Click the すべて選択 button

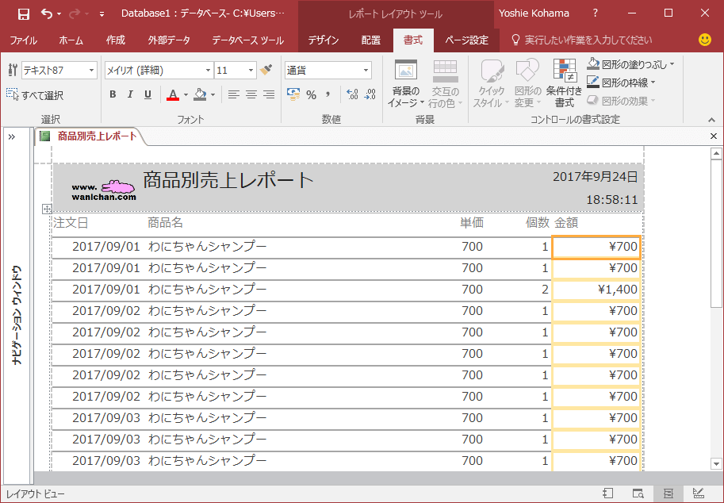click(35, 95)
